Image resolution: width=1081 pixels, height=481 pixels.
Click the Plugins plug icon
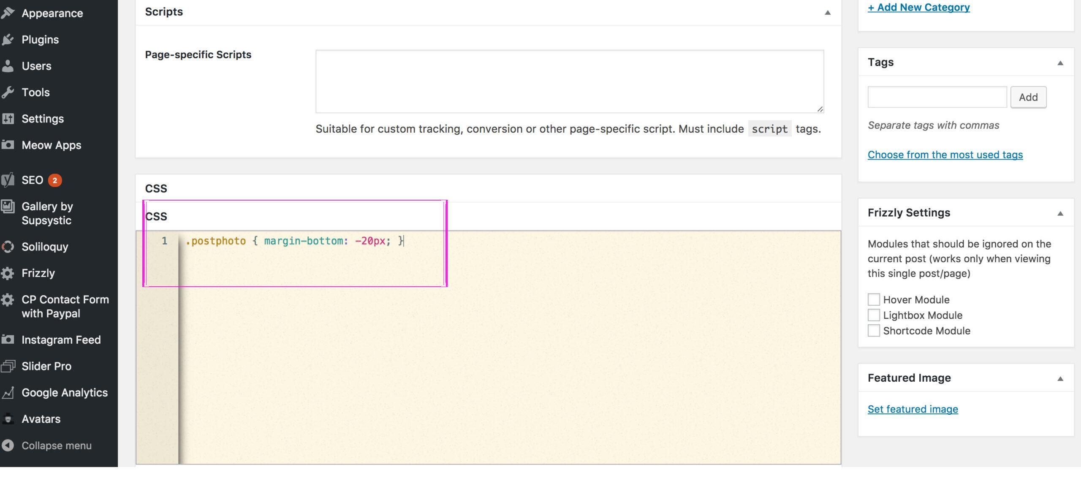[x=8, y=40]
